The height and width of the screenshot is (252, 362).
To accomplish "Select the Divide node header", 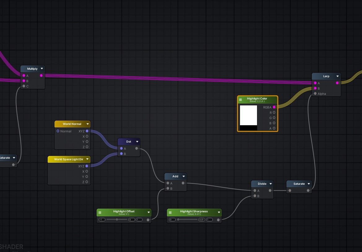I will pos(260,184).
